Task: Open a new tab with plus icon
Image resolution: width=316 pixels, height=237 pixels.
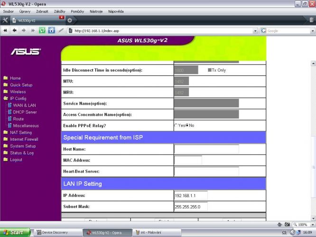Action: pyautogui.click(x=70, y=20)
